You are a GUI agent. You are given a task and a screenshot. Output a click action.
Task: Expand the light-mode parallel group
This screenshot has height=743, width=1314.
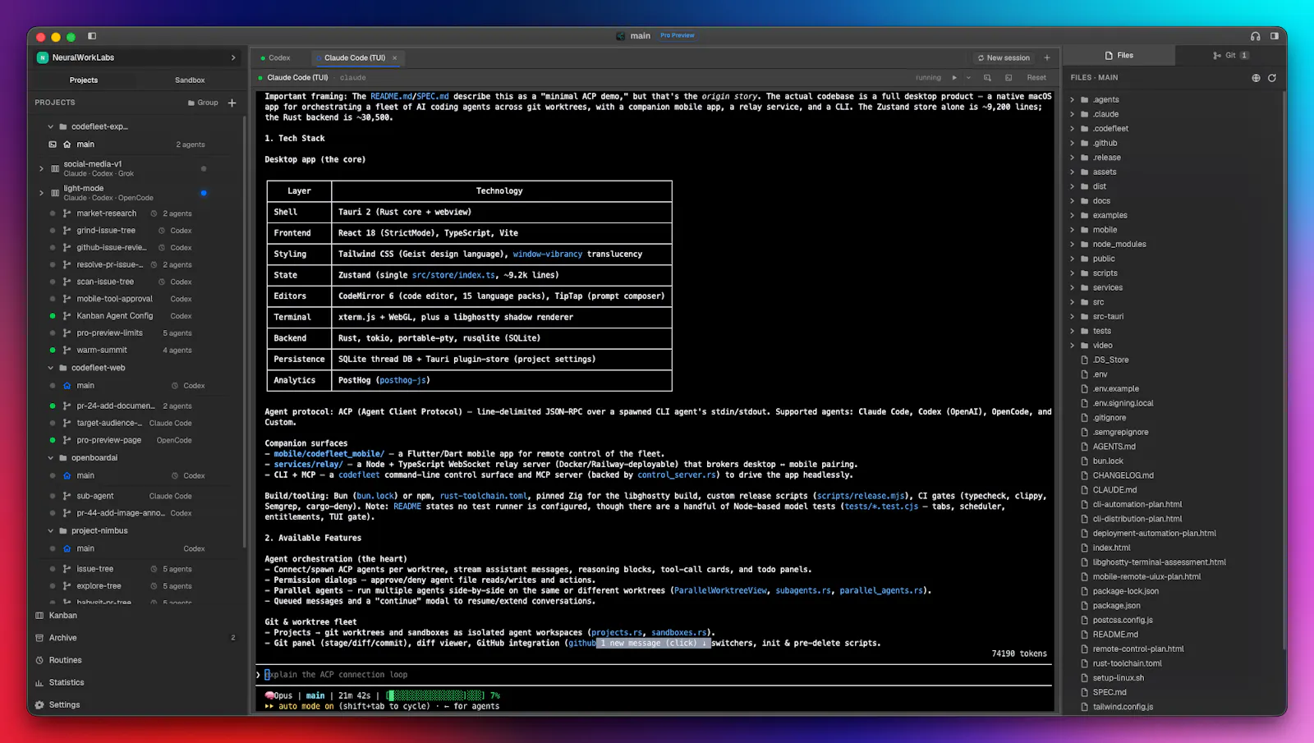tap(41, 193)
